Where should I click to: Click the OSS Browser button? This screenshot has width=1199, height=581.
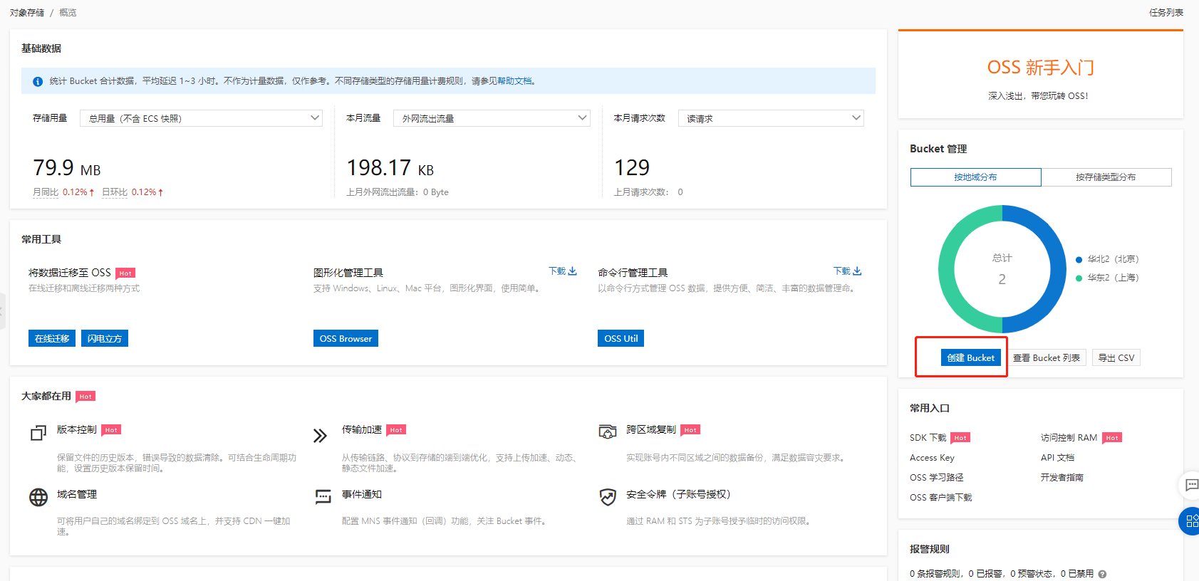346,338
